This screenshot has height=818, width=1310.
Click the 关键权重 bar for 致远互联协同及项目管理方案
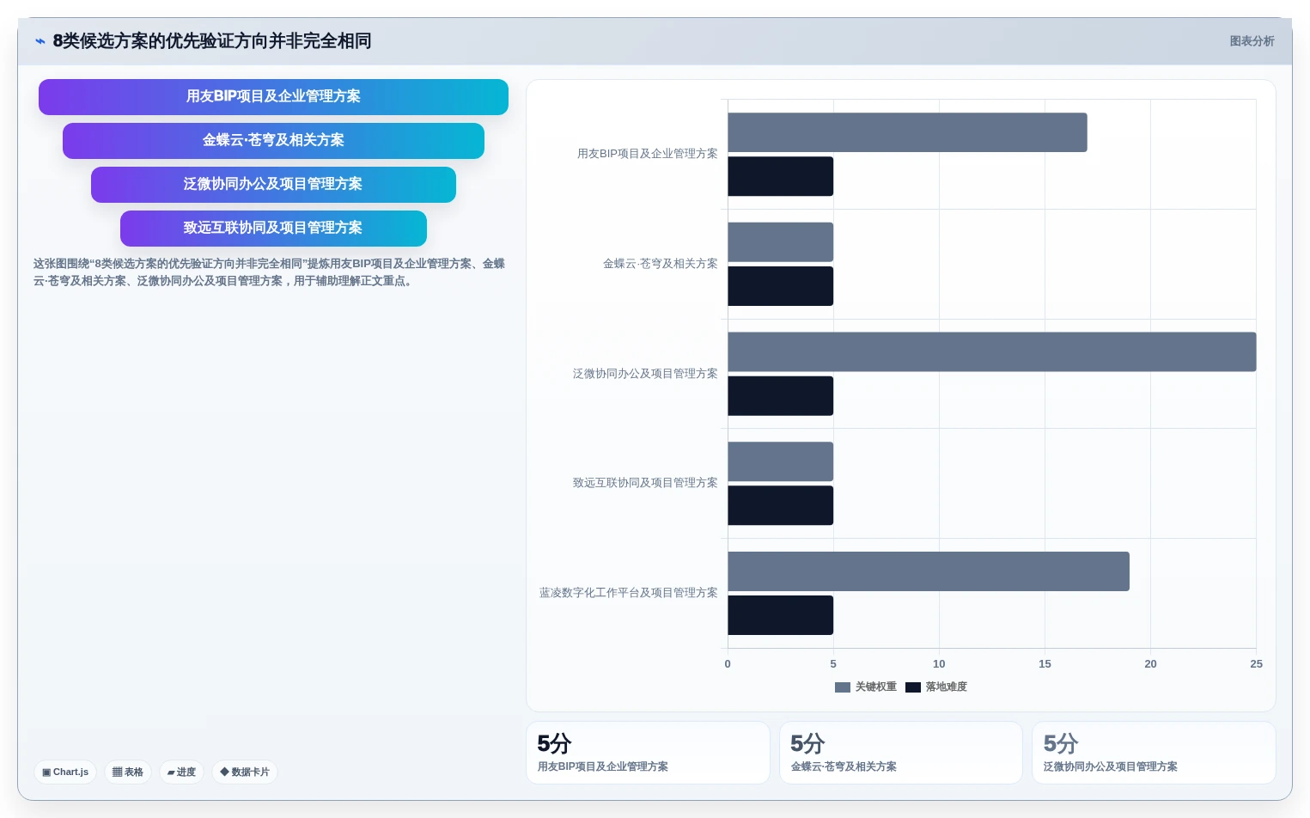point(780,461)
